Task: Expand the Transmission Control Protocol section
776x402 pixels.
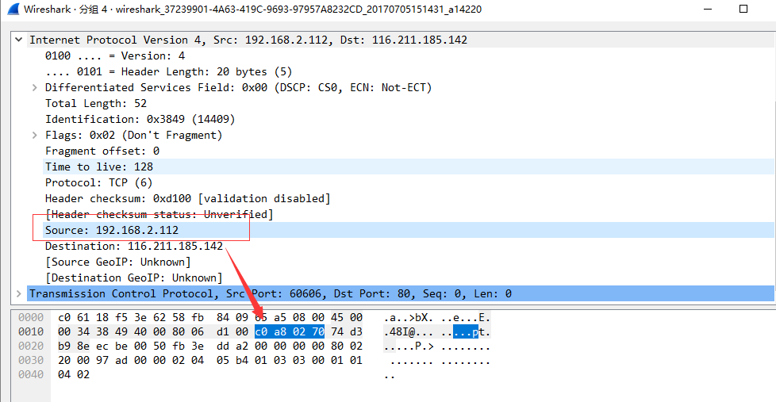Action: point(19,293)
